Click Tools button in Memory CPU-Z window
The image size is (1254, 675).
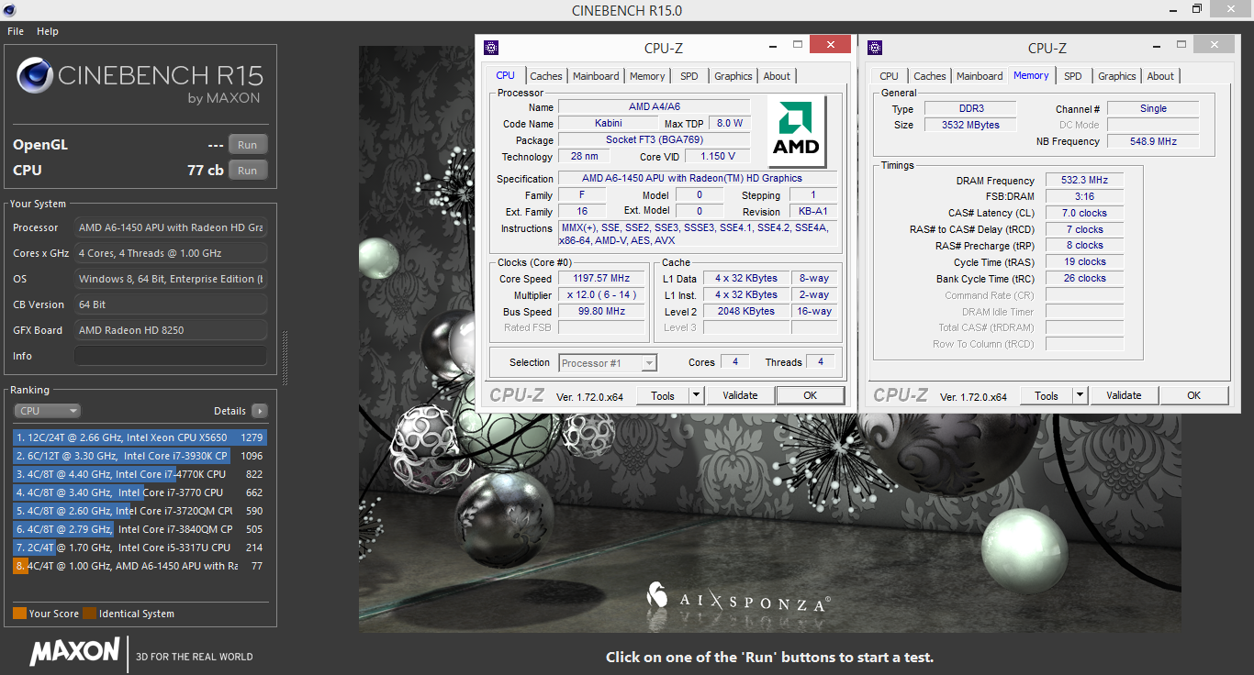[1047, 396]
